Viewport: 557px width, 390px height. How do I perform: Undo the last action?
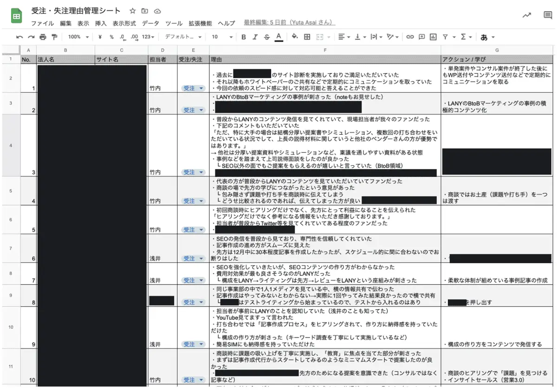[x=19, y=37]
